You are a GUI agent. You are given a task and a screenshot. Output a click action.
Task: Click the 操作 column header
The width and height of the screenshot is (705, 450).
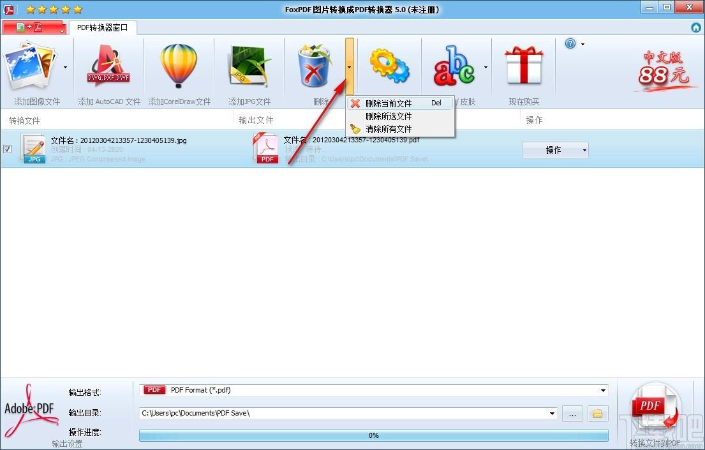click(x=534, y=120)
